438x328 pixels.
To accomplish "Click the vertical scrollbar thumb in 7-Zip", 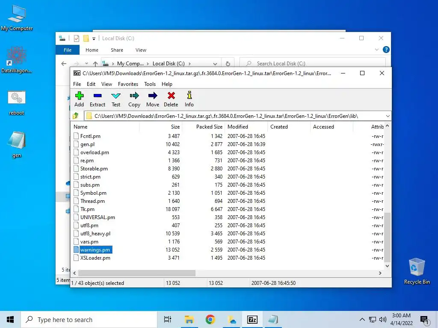I will [387, 237].
